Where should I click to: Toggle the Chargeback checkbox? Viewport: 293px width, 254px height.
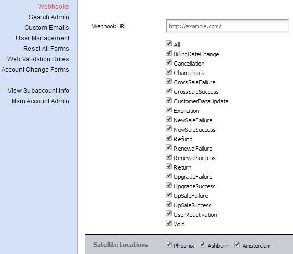coord(169,72)
